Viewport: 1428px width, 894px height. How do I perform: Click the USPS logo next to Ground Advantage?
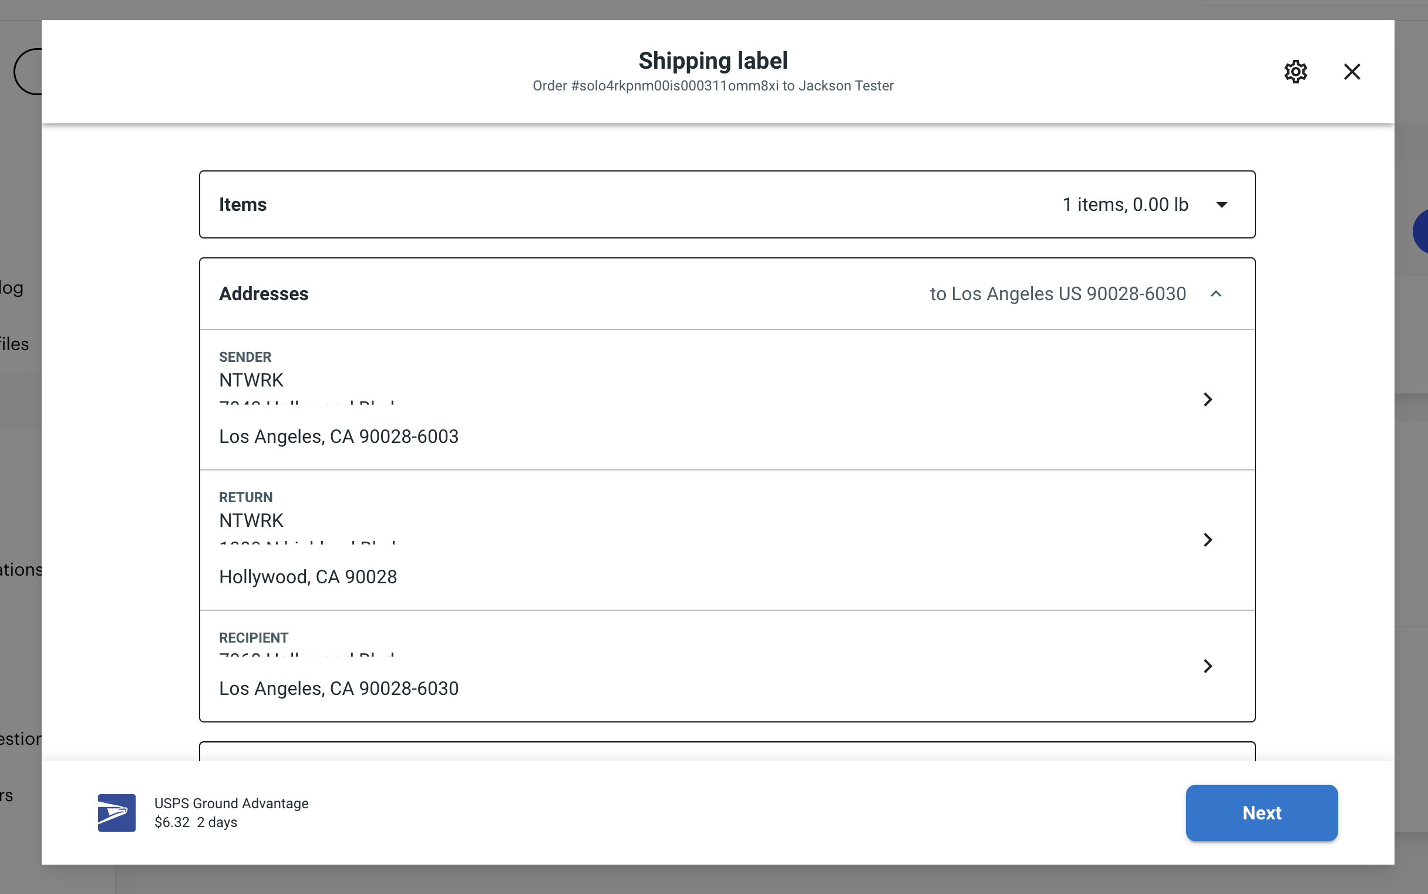(x=116, y=813)
